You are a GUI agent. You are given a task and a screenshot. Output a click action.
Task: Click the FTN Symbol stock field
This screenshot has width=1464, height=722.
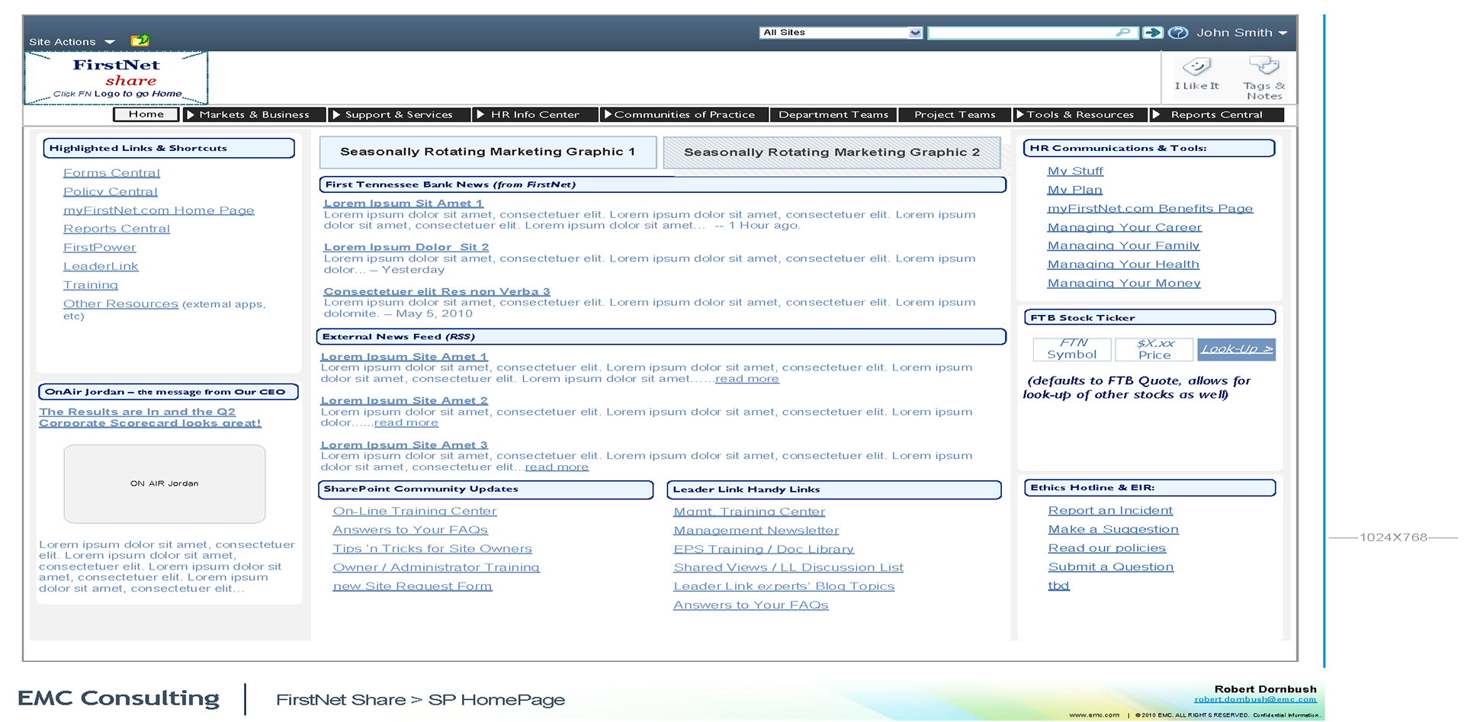coord(1072,349)
